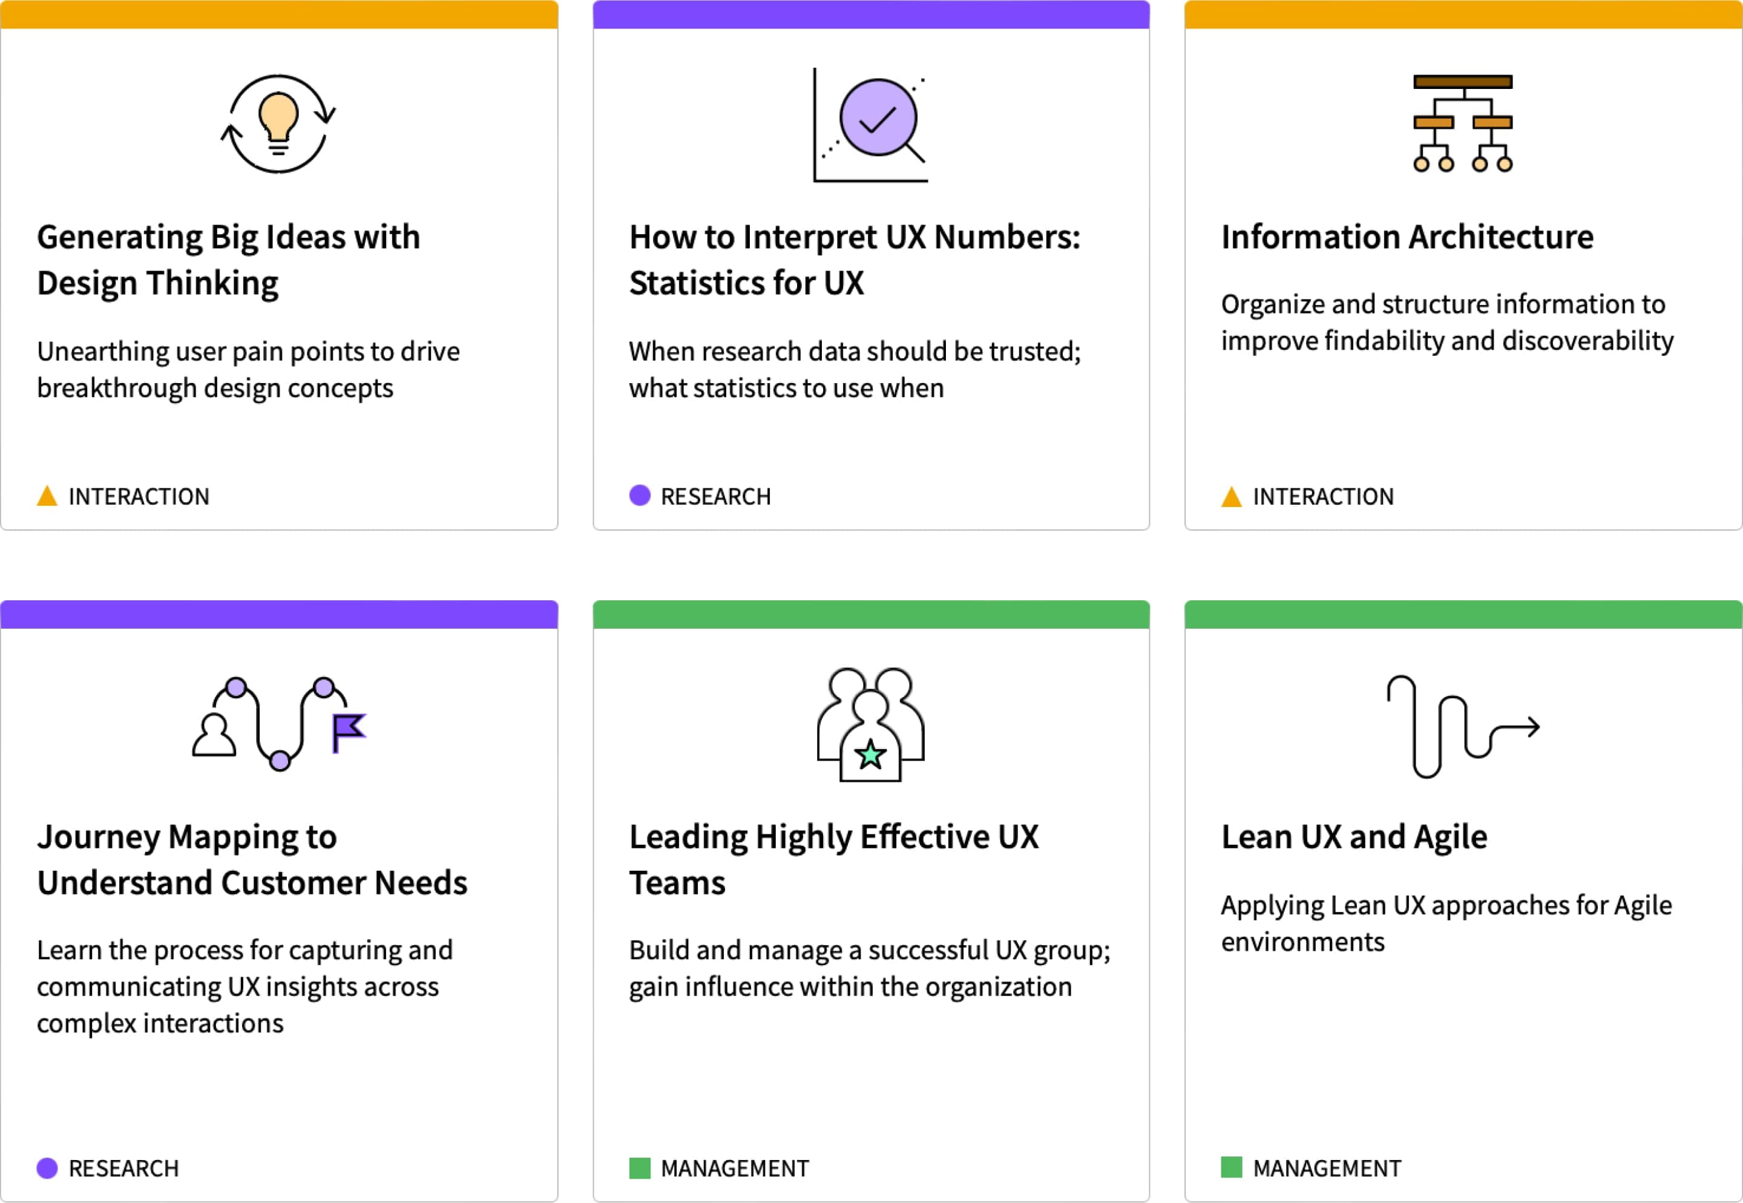Click 'Applying Lean UX approaches' description

pyautogui.click(x=1446, y=923)
